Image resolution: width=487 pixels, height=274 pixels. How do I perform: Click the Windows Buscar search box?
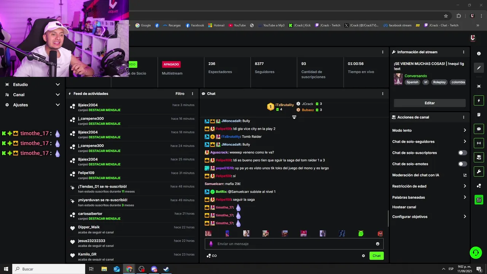(x=49, y=269)
